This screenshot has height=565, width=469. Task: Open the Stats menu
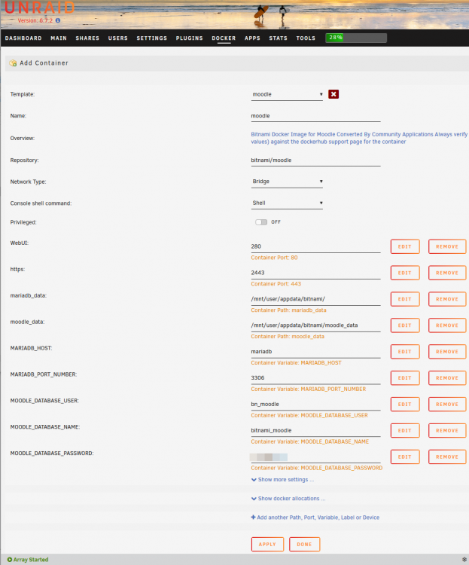(279, 38)
